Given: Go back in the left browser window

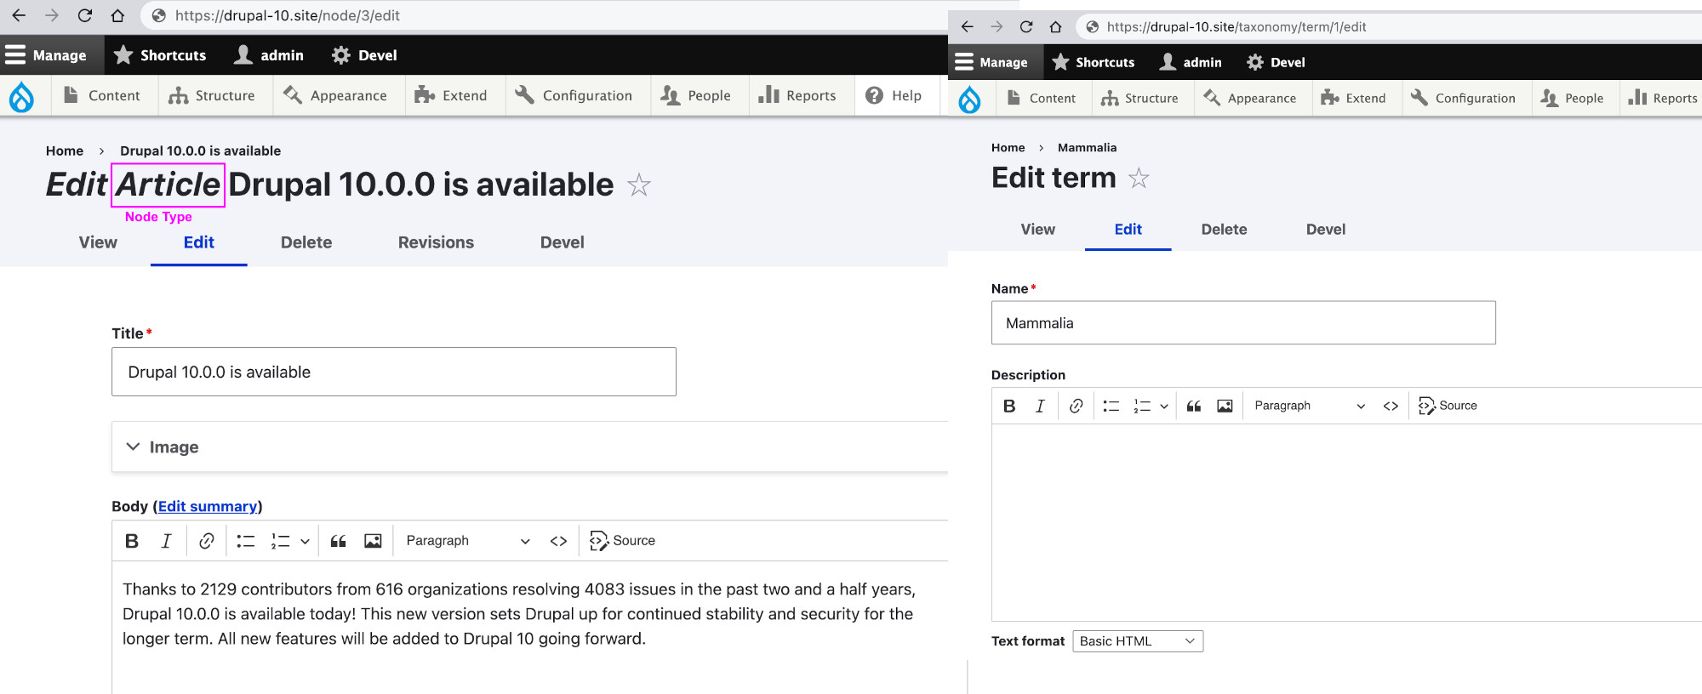Looking at the screenshot, I should (x=19, y=15).
